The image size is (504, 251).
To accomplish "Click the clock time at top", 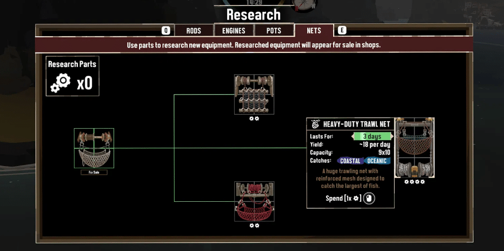I will coord(254,3).
